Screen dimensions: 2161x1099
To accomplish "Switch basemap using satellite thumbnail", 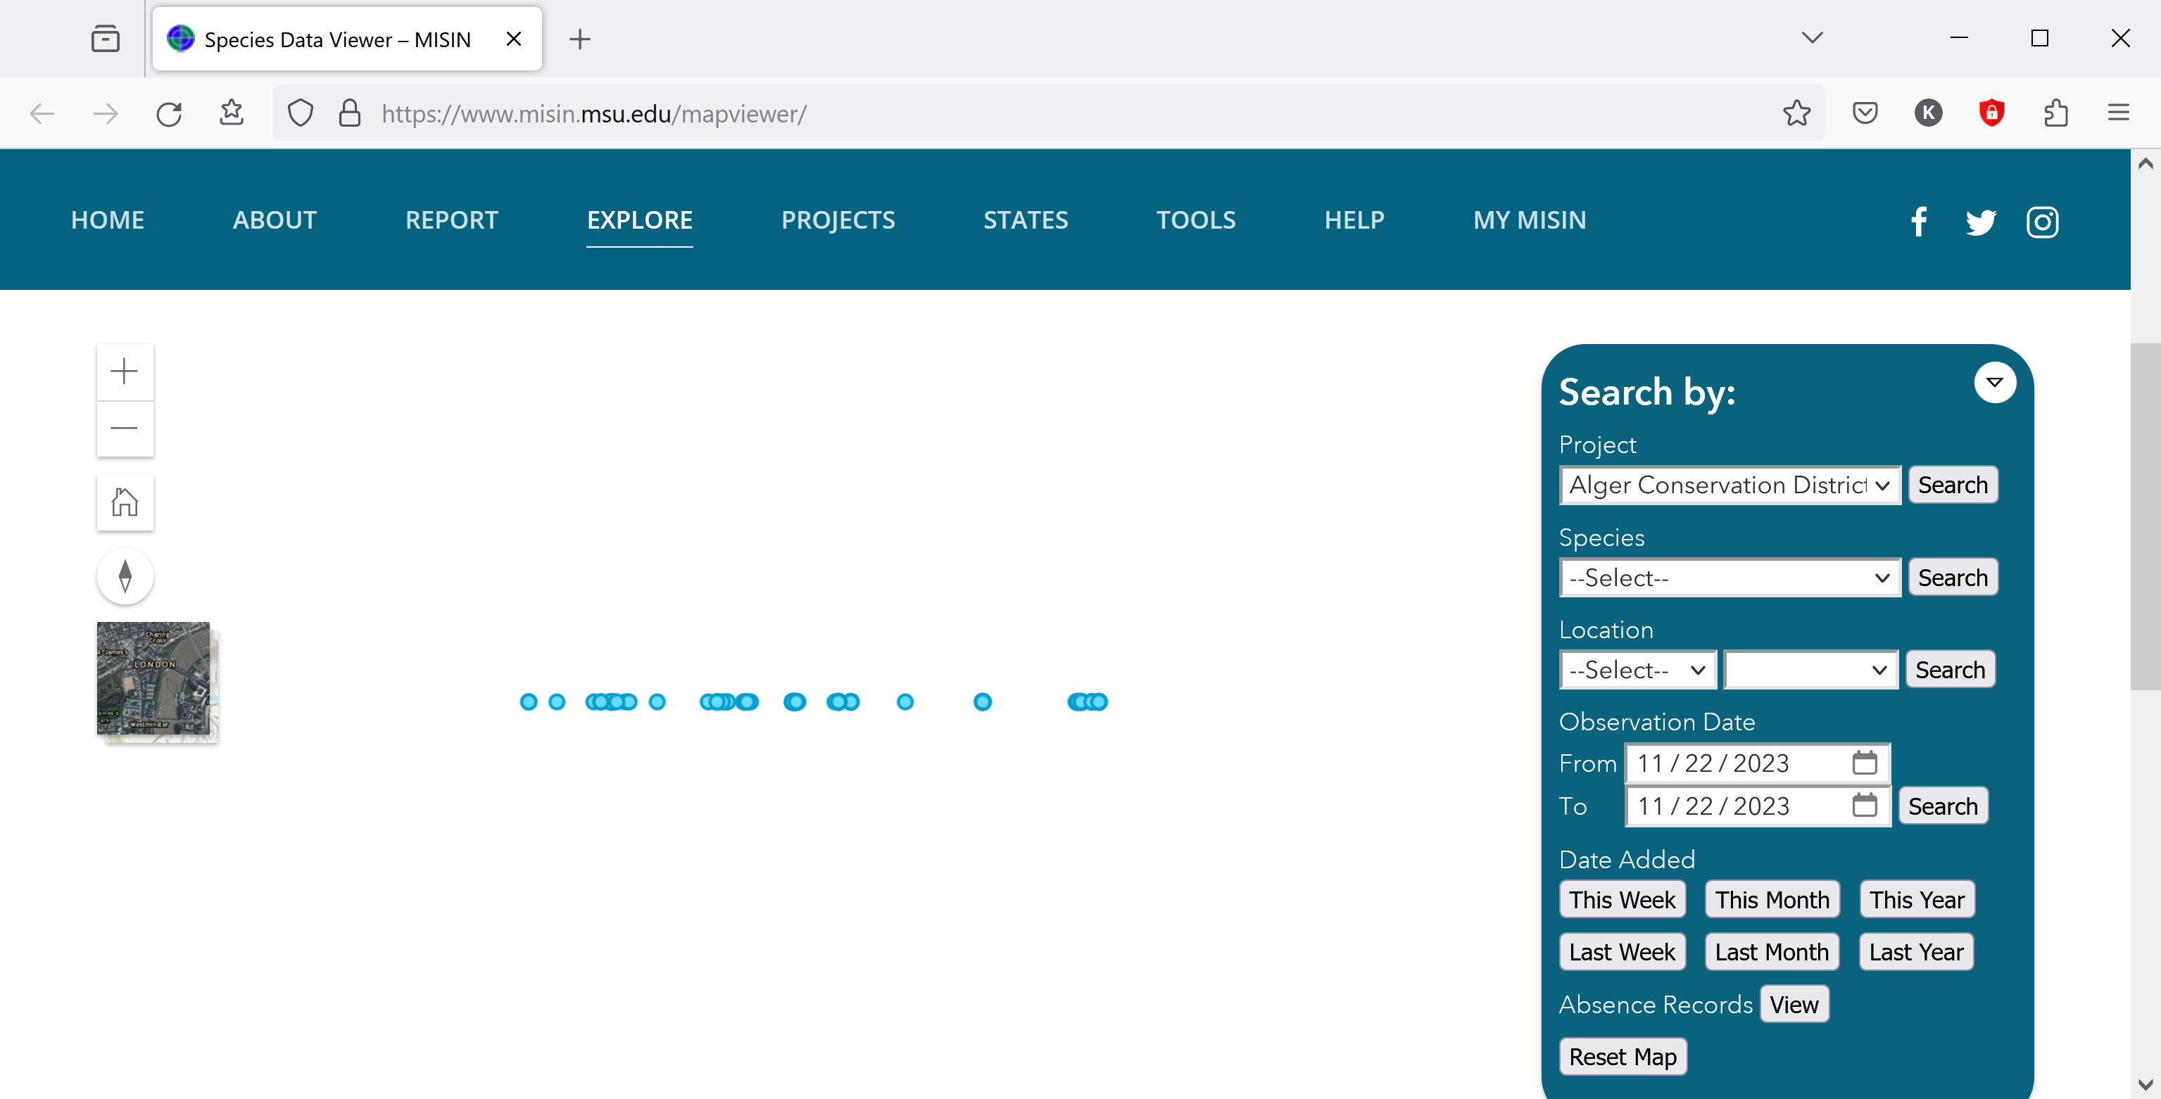I will (x=153, y=678).
